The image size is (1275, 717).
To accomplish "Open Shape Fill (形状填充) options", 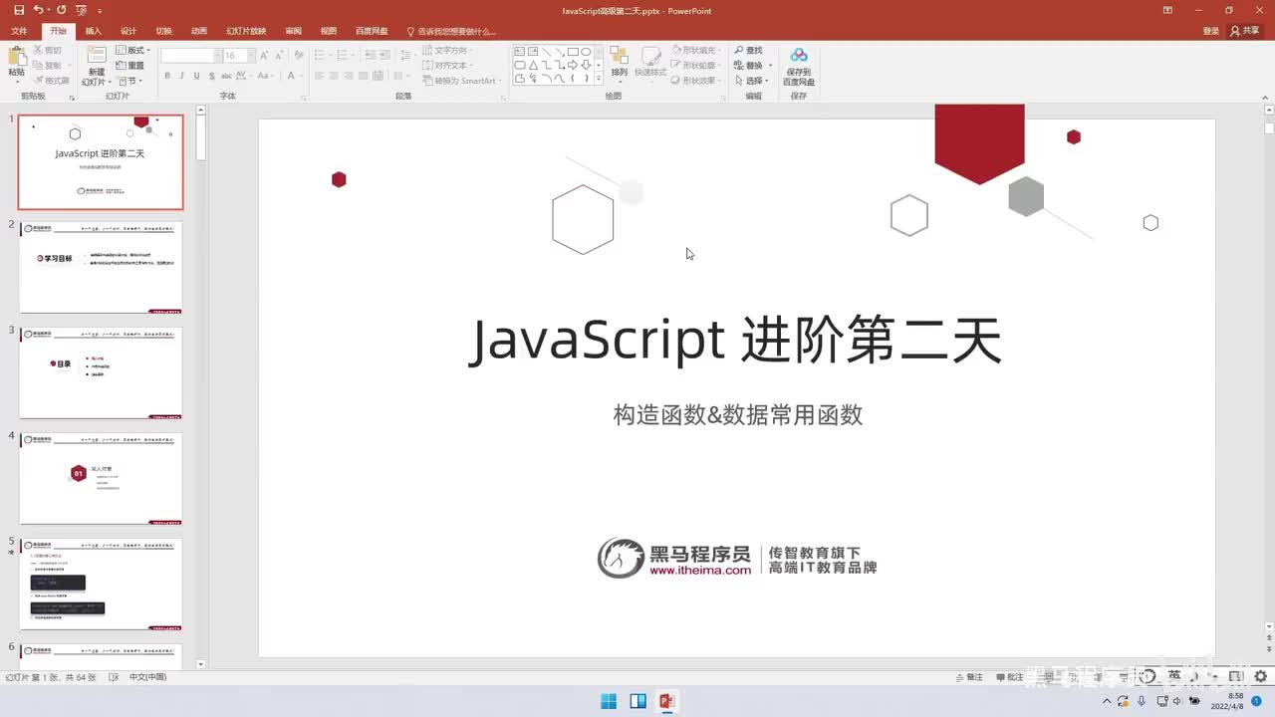I will click(696, 50).
